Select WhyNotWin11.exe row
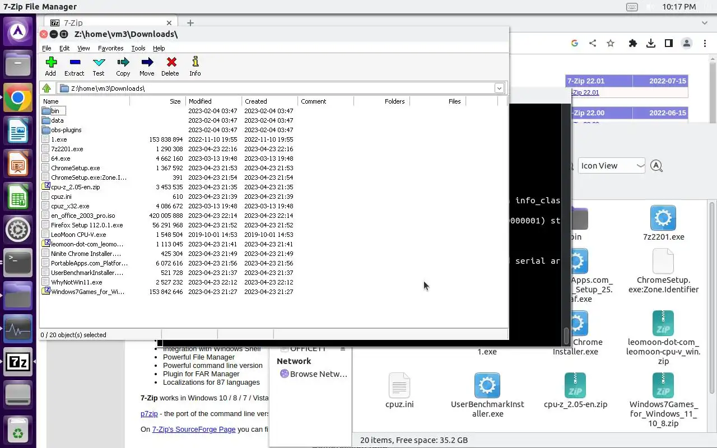The image size is (717, 448). [76, 282]
